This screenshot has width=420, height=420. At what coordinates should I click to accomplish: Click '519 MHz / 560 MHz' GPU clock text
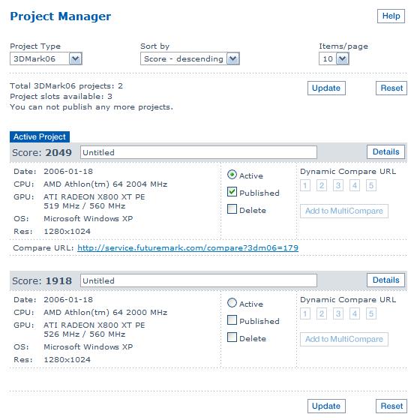85,206
